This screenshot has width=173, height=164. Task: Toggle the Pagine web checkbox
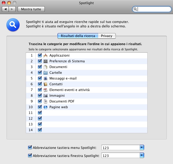[40, 107]
